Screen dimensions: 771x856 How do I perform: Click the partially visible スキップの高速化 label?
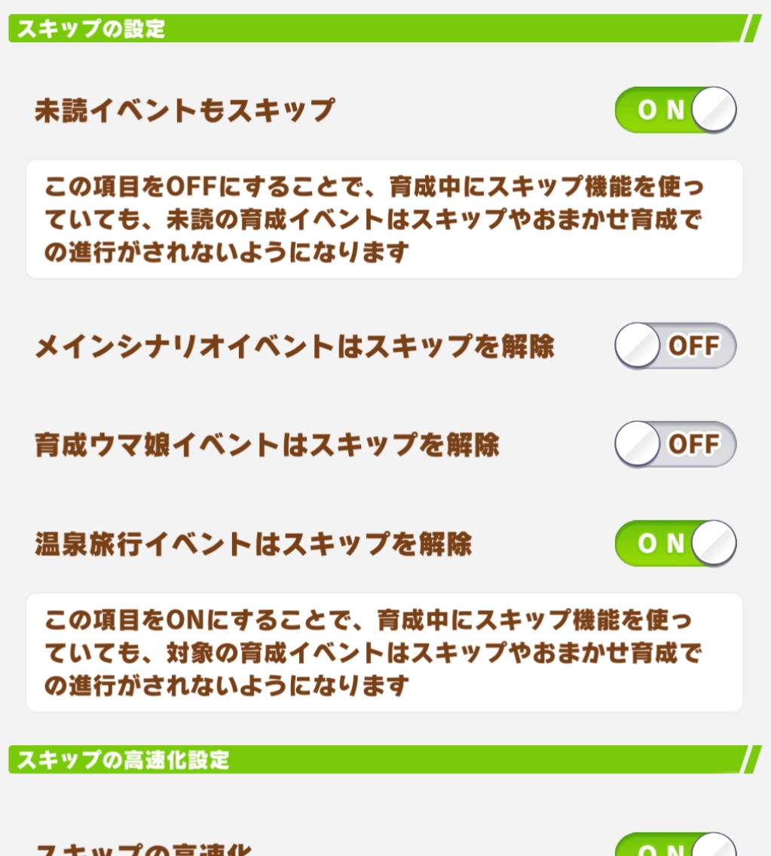[143, 849]
